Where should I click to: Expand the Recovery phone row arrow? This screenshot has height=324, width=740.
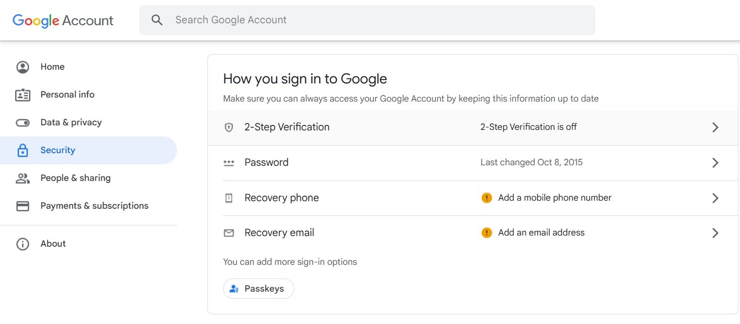pos(715,198)
